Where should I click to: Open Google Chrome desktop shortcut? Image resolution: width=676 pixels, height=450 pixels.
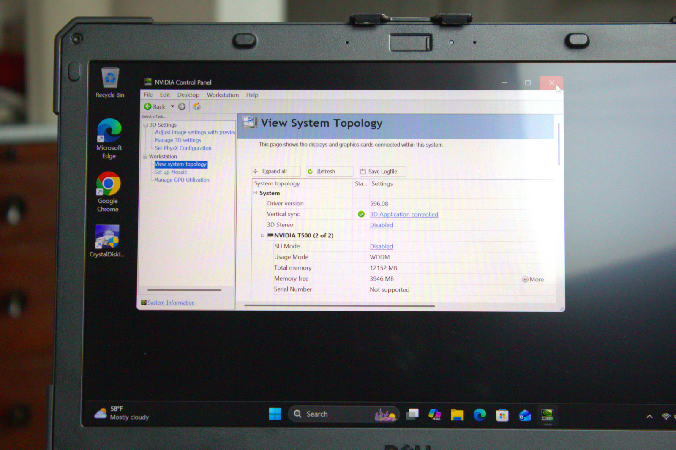(x=108, y=192)
